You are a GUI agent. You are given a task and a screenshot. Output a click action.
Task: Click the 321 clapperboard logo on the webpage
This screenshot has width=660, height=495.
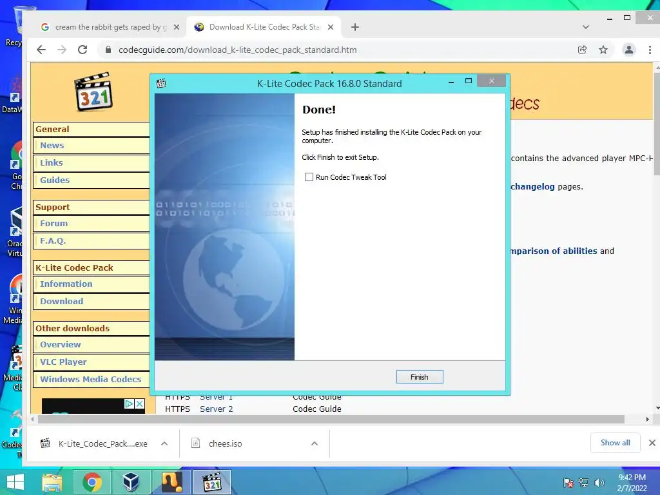93,92
